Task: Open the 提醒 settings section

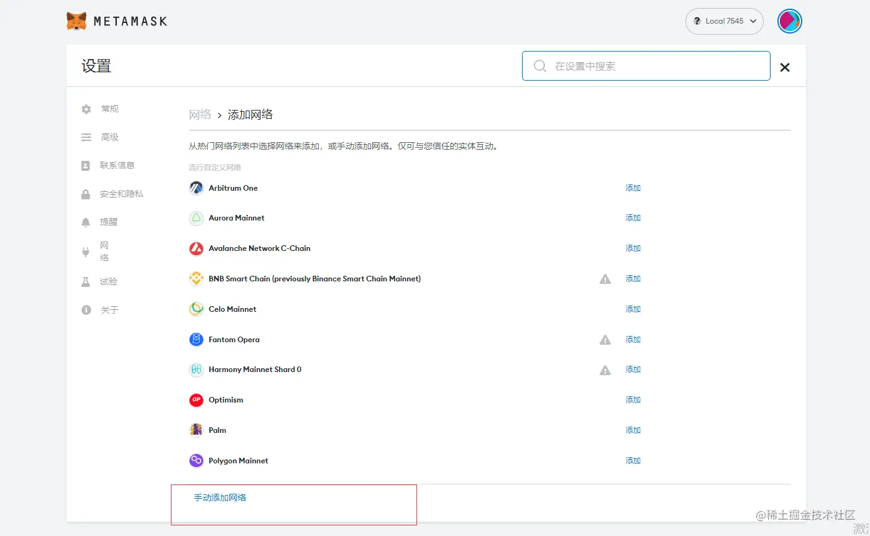Action: (x=109, y=222)
